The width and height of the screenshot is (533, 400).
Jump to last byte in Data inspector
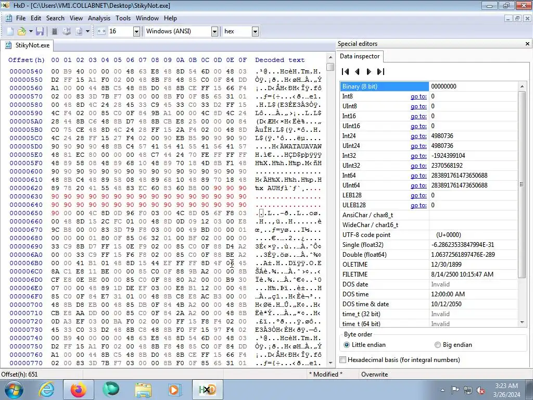[x=380, y=71]
